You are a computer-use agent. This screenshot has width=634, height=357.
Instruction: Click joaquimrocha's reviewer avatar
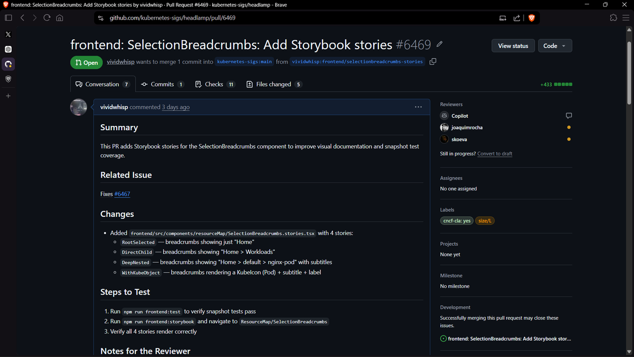pos(444,127)
